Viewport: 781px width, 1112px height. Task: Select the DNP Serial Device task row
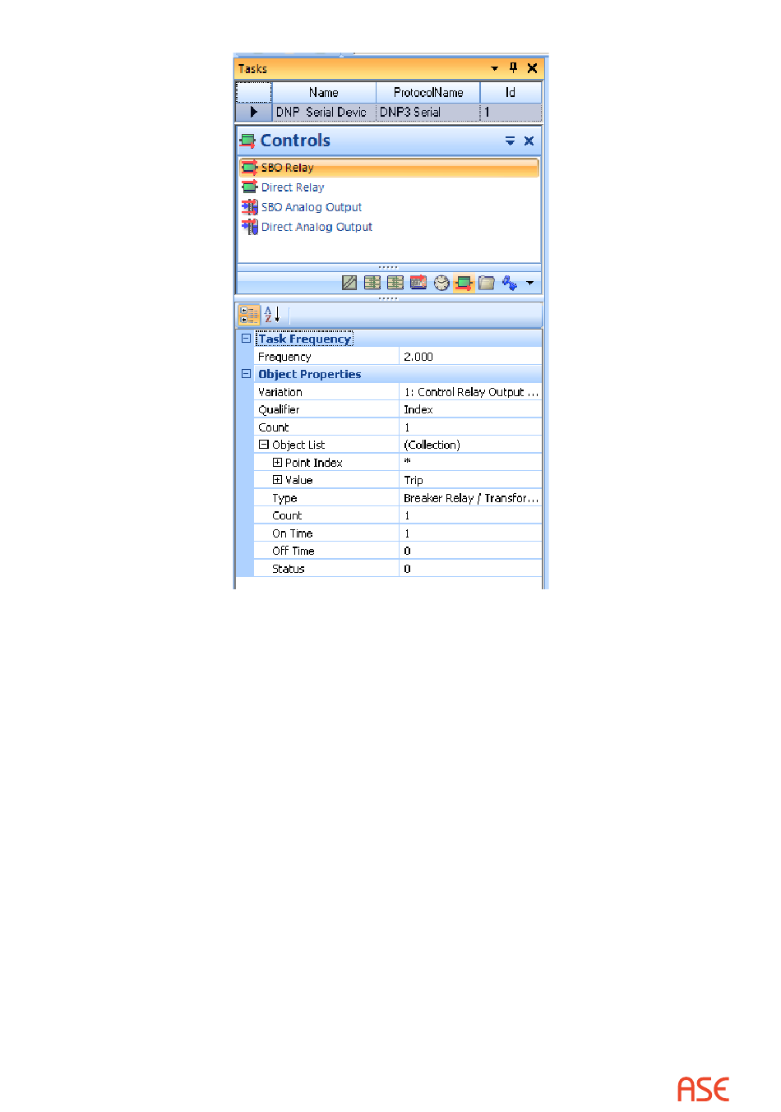[321, 112]
